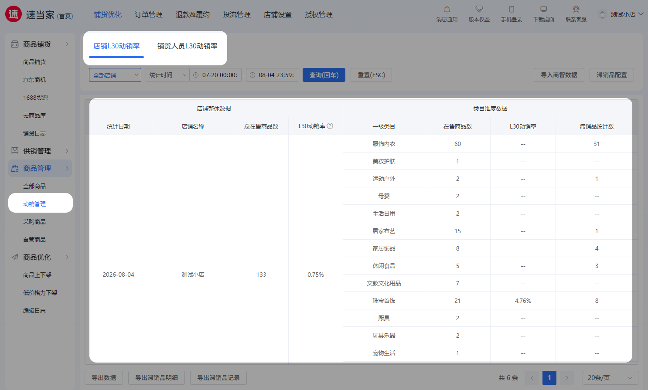Open 订单管理 top menu

[149, 15]
